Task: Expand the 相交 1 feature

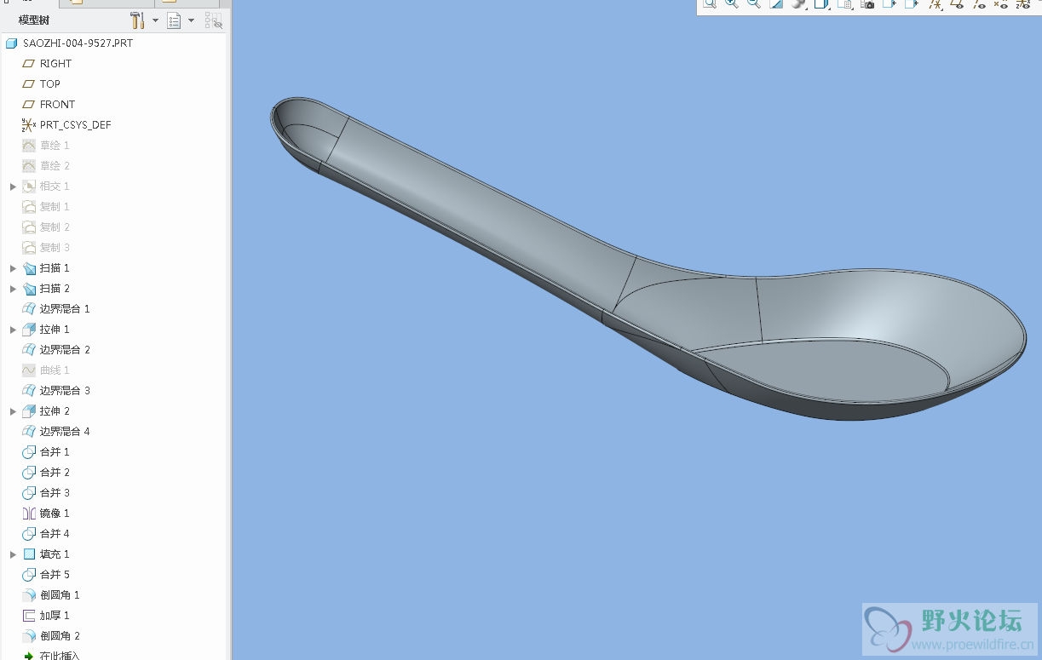Action: 13,186
